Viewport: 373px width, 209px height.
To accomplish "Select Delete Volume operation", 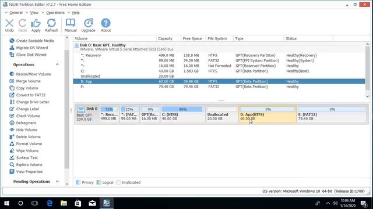I will [25, 137].
